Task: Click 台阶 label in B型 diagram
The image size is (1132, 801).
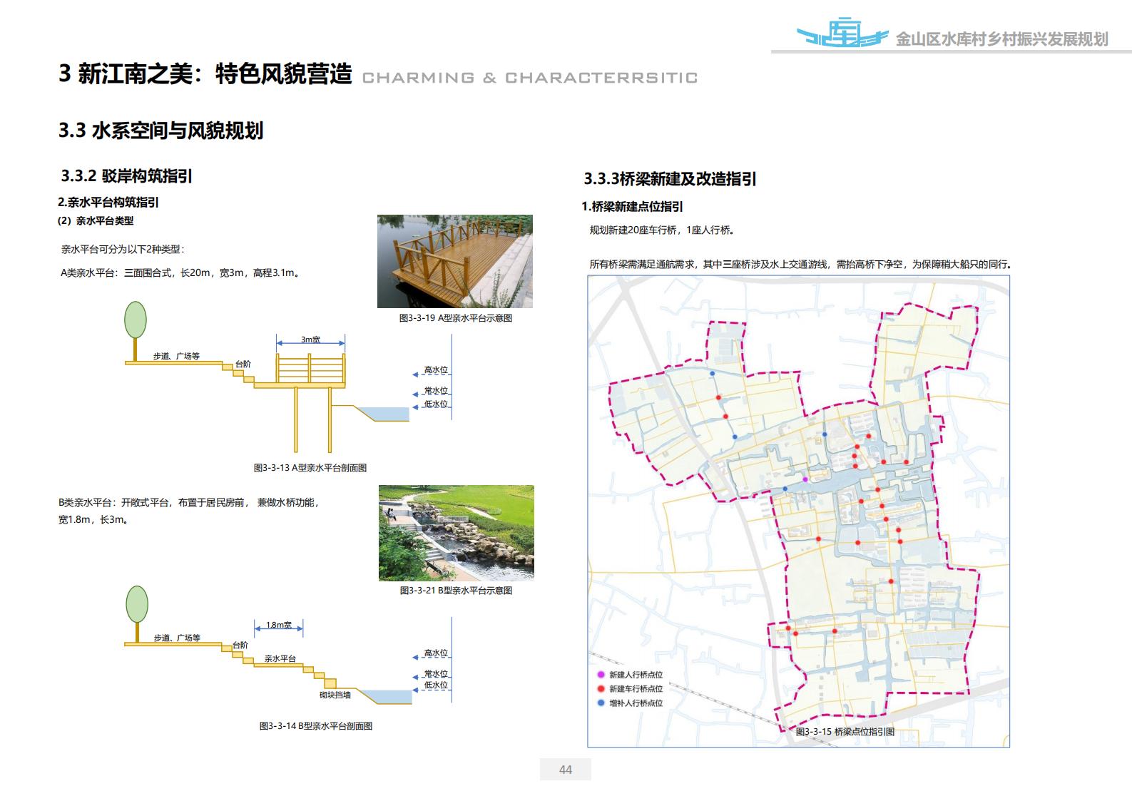Action: pos(240,646)
